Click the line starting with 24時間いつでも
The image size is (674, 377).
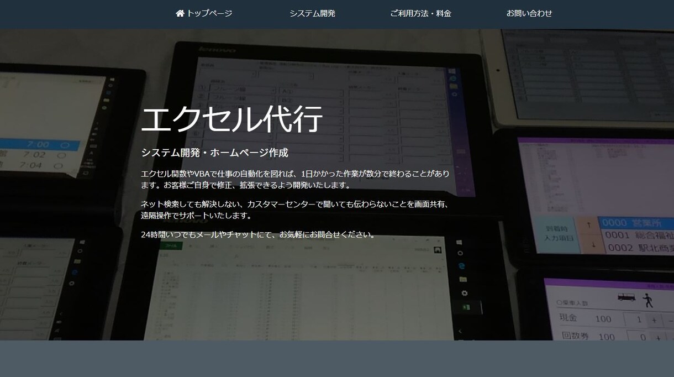coord(259,234)
